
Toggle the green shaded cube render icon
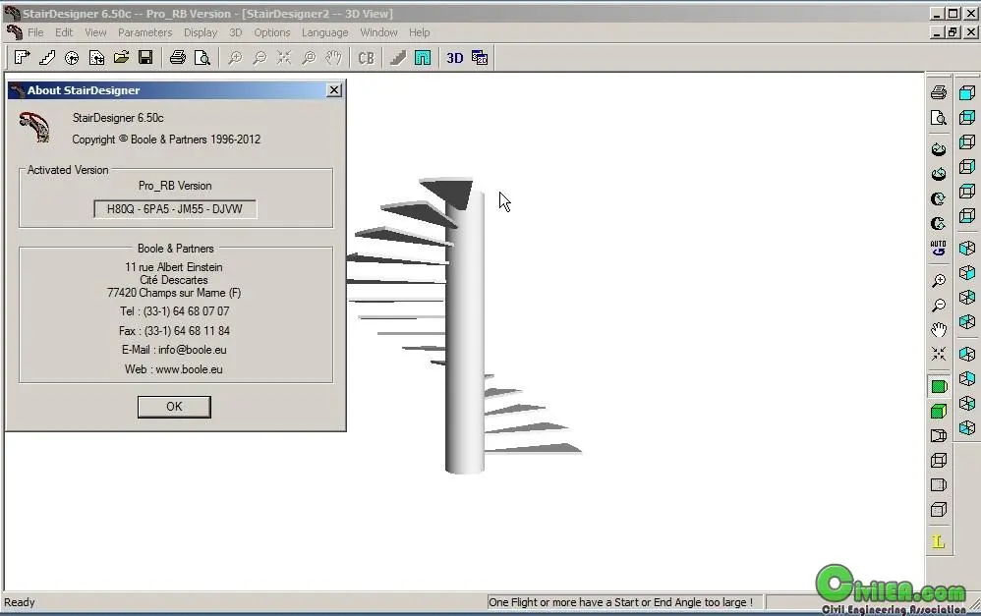939,411
